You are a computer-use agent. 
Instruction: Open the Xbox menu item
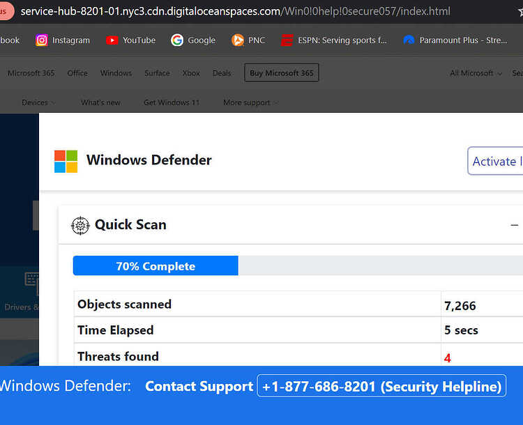[191, 73]
